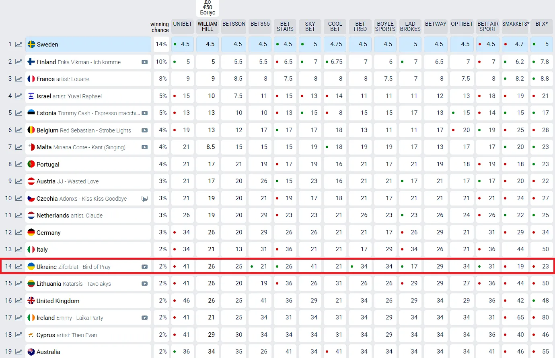
Task: Open the trend chart icon for Portugal
Action: [18, 164]
